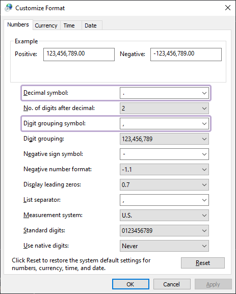Click the List separator label
236x294 pixels.
[42, 200]
